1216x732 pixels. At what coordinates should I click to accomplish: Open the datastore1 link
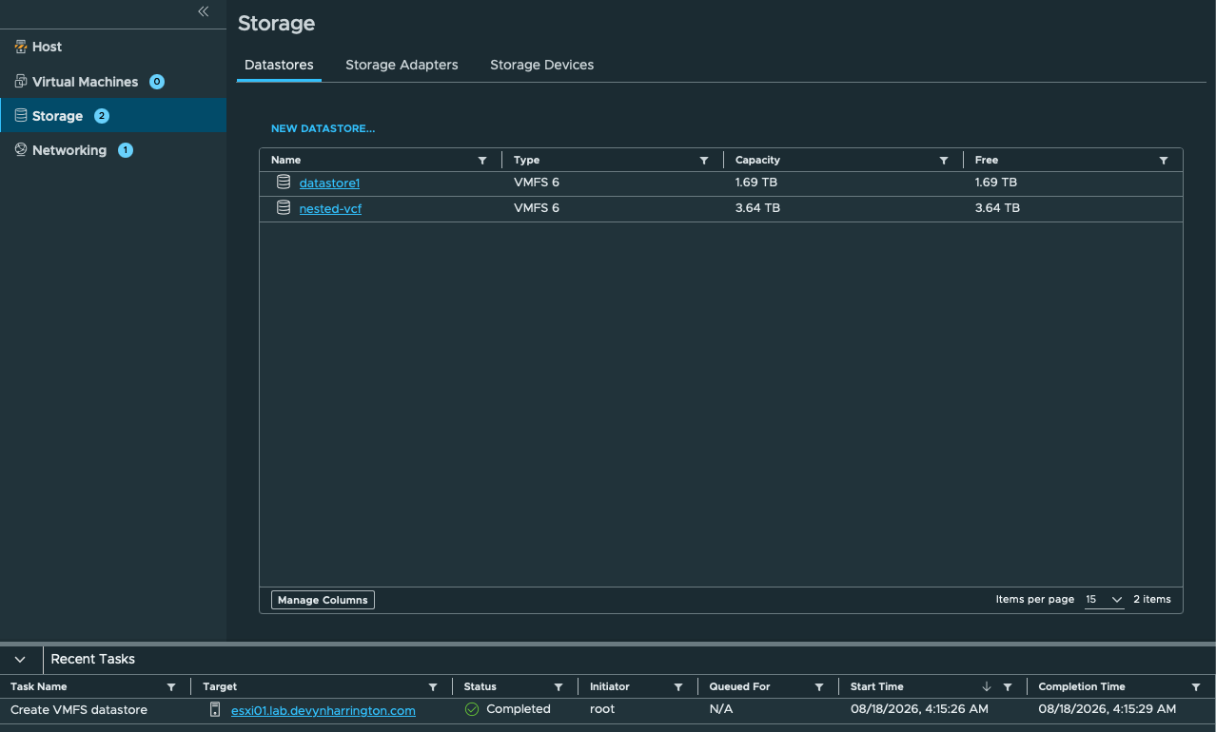coord(329,183)
